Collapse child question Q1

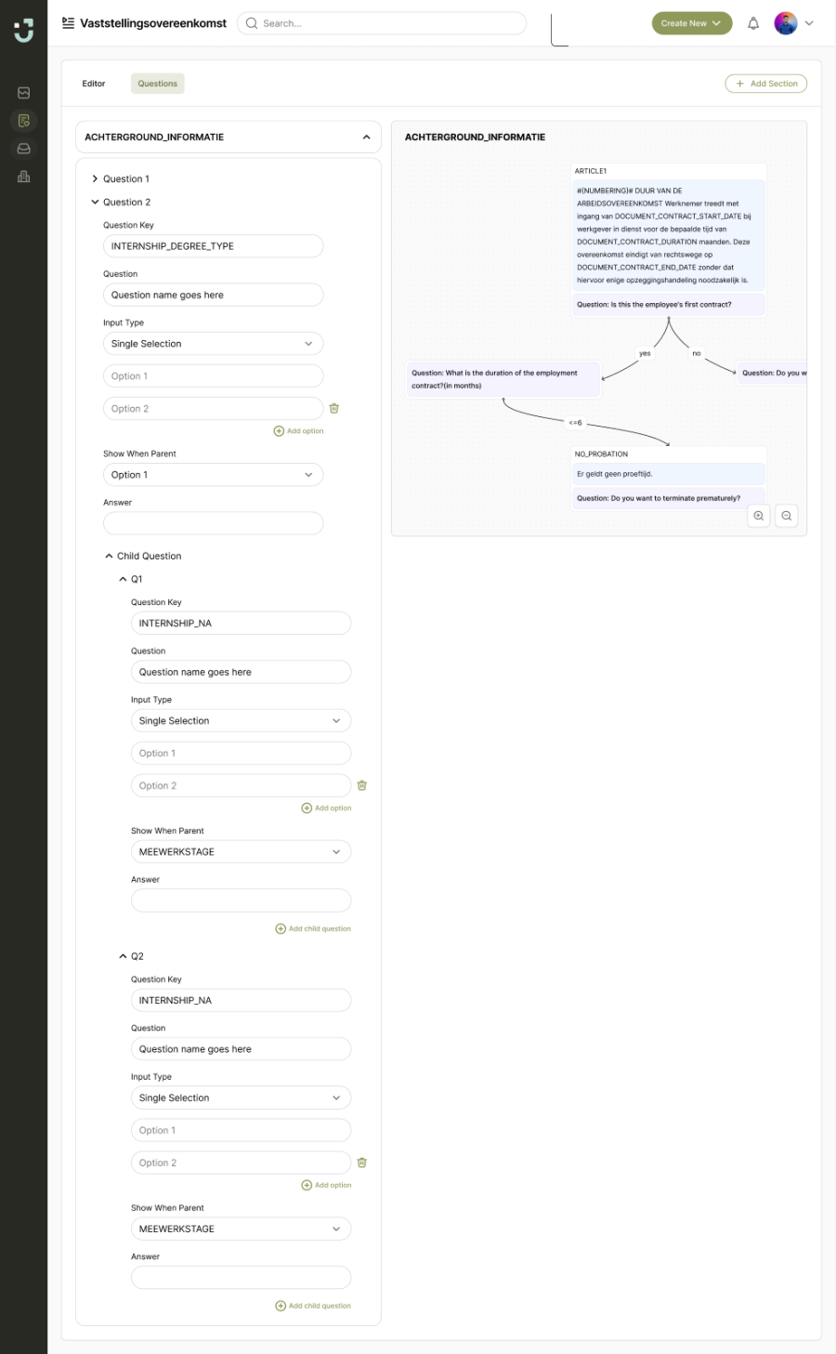[130, 579]
